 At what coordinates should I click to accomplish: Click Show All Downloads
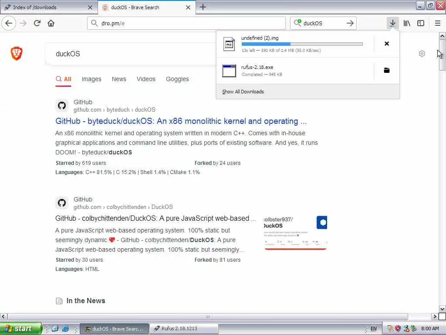[x=243, y=92]
